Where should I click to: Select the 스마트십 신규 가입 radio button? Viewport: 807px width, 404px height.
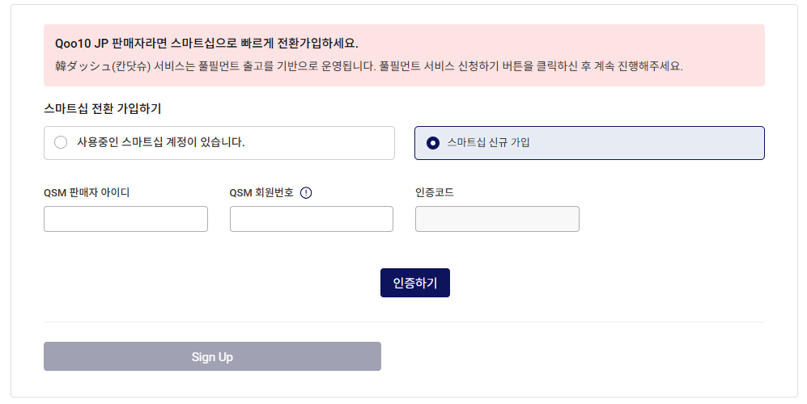[x=433, y=143]
